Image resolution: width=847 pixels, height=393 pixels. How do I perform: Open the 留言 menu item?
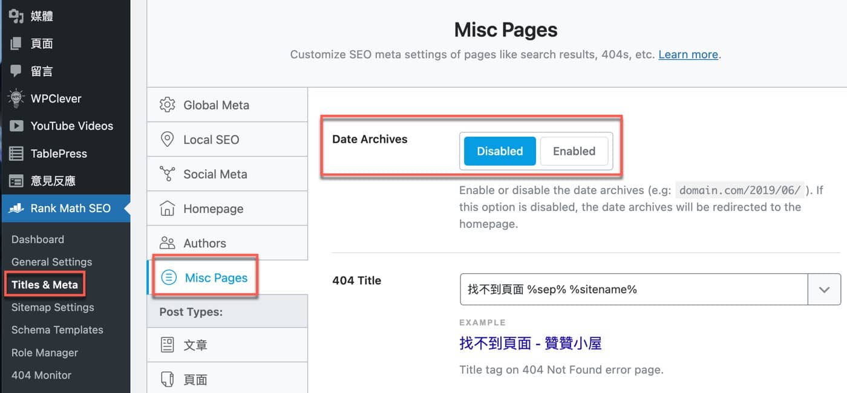click(x=65, y=71)
